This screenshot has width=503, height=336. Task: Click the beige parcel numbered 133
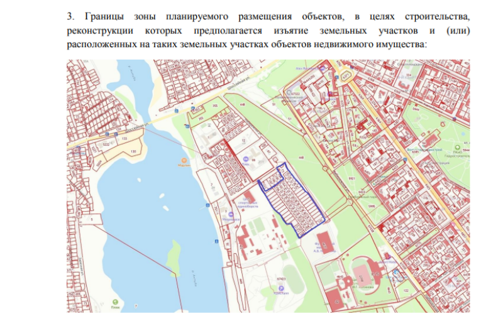click(x=124, y=138)
